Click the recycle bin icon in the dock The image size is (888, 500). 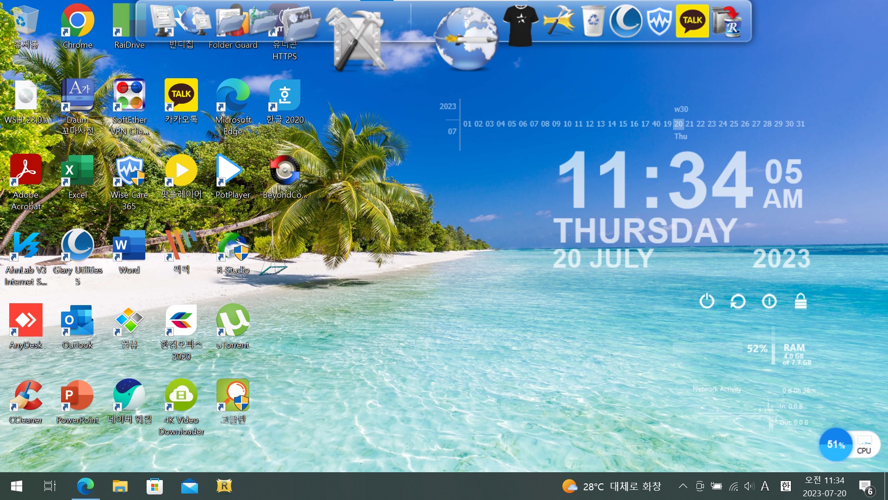pos(593,21)
